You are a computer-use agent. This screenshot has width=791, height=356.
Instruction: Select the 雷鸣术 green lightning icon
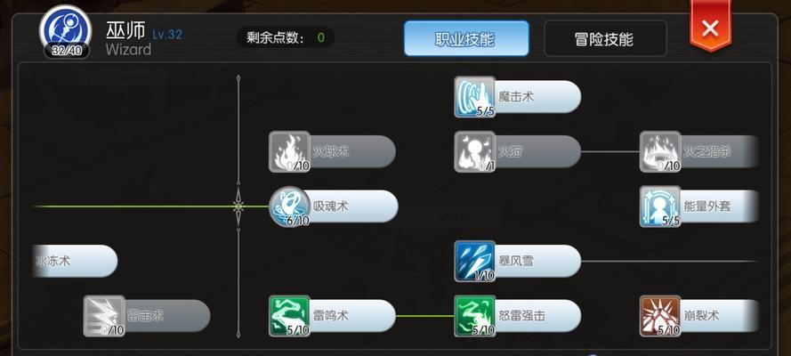pos(289,316)
